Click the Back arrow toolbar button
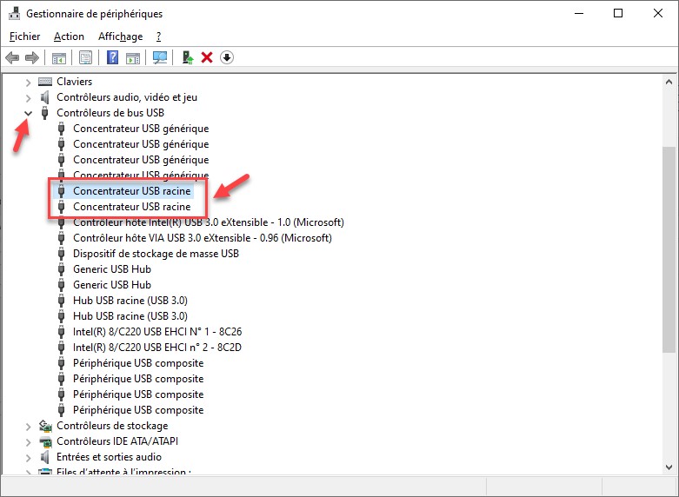 [x=12, y=57]
